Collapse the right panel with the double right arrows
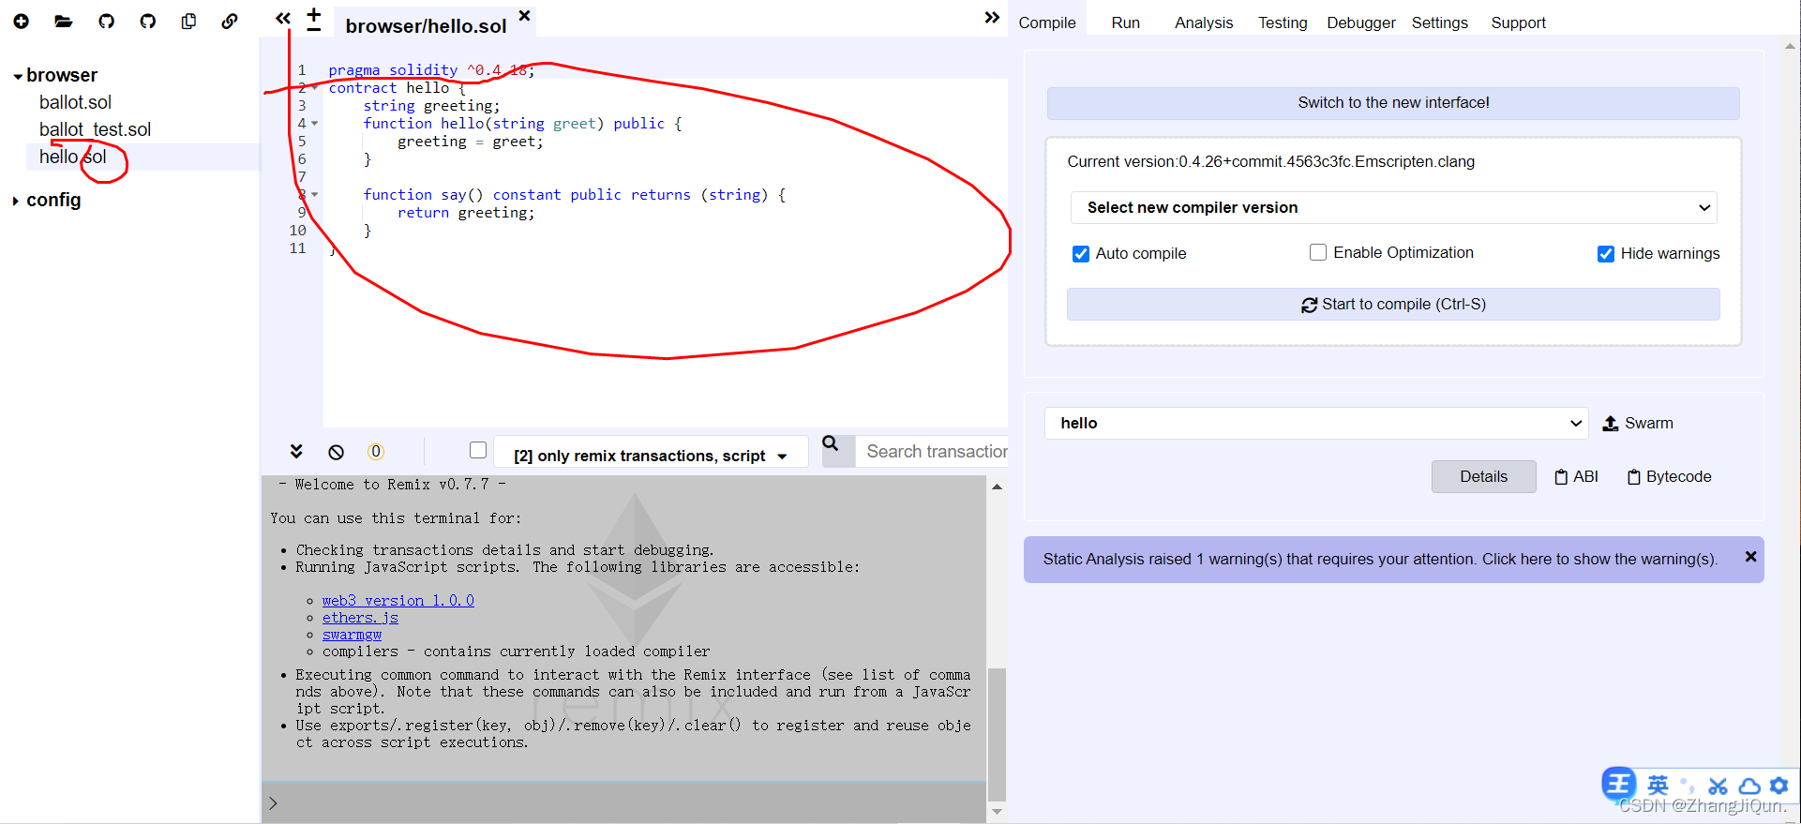Viewport: 1801px width, 824px height. click(992, 17)
